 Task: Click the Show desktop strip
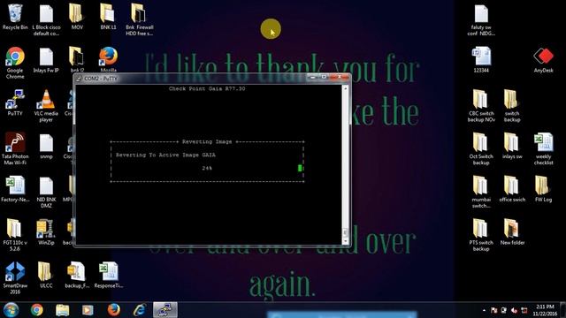[x=563, y=310]
